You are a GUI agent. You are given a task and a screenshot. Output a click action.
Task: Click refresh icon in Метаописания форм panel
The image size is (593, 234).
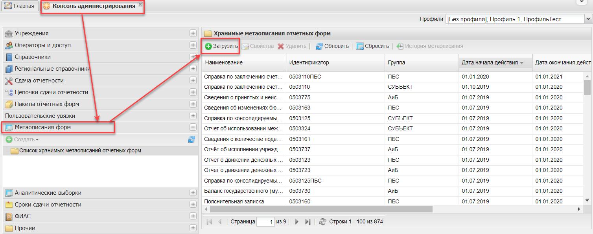(x=192, y=139)
